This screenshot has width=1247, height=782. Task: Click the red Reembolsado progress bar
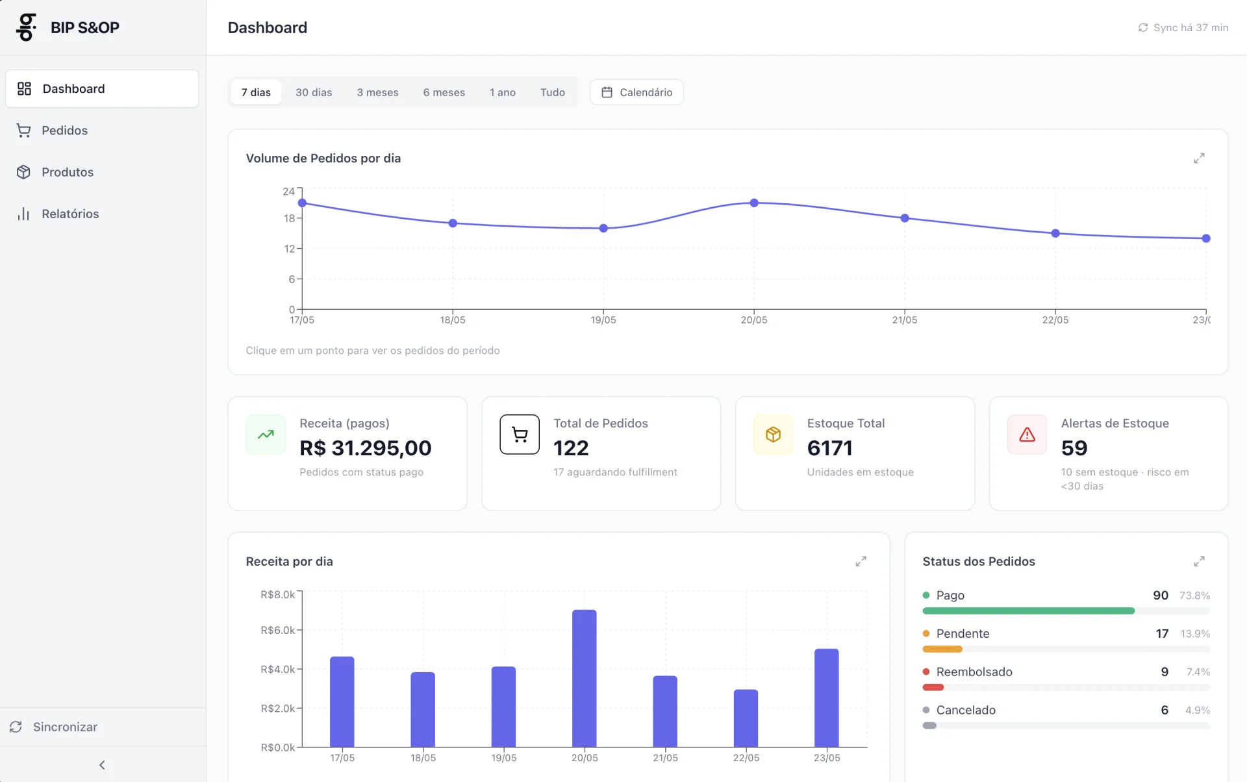(x=933, y=687)
